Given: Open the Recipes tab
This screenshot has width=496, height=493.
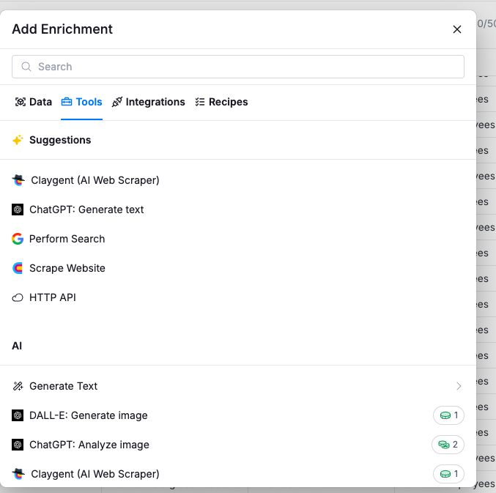Looking at the screenshot, I should pyautogui.click(x=221, y=102).
